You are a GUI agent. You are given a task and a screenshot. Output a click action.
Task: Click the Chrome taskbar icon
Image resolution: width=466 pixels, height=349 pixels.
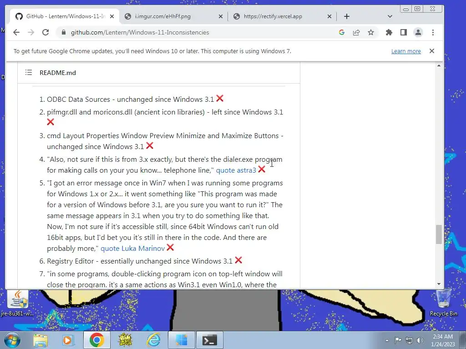coord(96,340)
